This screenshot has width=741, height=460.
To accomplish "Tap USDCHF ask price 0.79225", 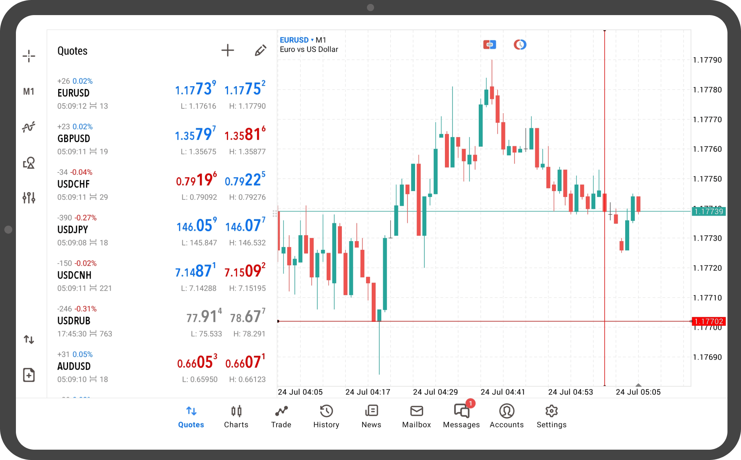I will 245,180.
